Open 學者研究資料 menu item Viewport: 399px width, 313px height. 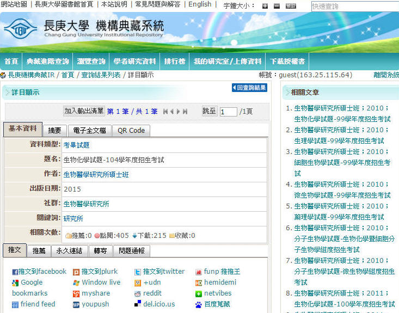[134, 62]
